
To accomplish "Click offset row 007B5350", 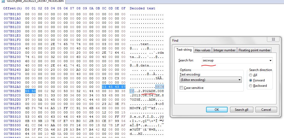I will [x=12, y=134].
